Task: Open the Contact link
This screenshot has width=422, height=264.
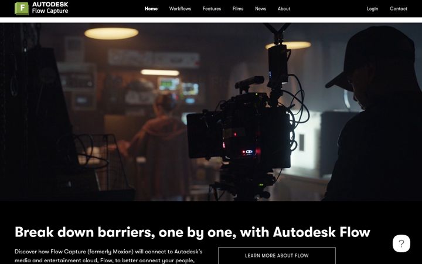Action: click(399, 9)
